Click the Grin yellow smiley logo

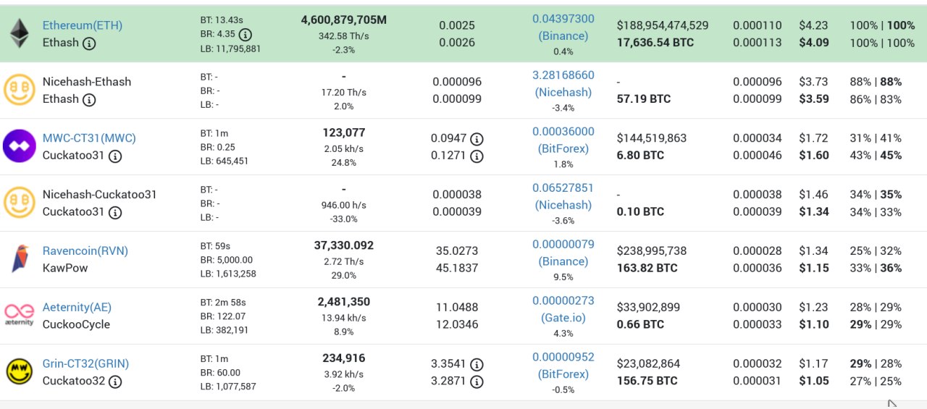point(20,372)
